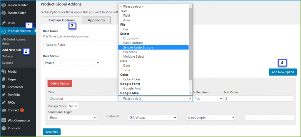
Task: Open the Is Required dropdown
Action: pyautogui.click(x=208, y=99)
